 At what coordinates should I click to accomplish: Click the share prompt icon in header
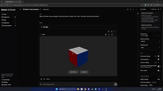(x=128, y=9)
